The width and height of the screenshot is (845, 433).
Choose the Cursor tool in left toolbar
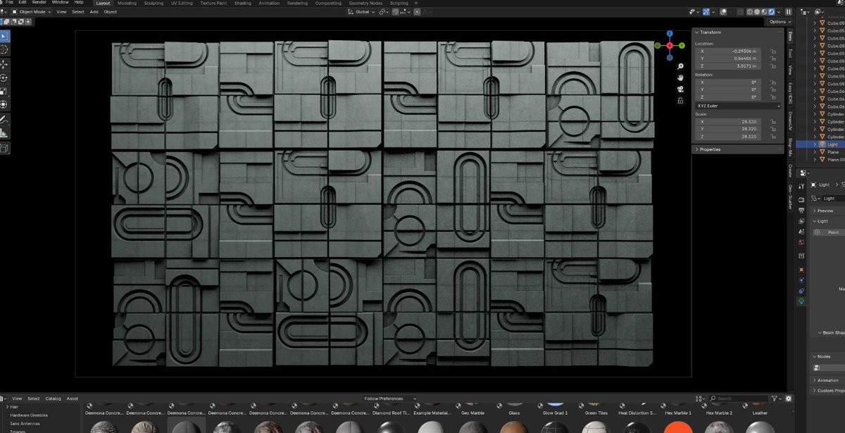pyautogui.click(x=4, y=49)
